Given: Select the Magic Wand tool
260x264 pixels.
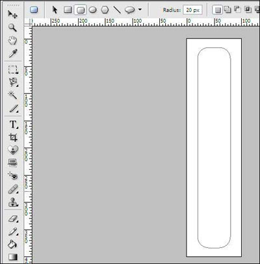Looking at the screenshot, I should coord(12,95).
